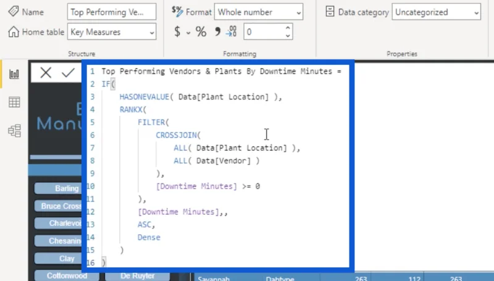Image resolution: width=494 pixels, height=281 pixels.
Task: Click HASONEVALUE on formula line 3
Action: pos(144,97)
